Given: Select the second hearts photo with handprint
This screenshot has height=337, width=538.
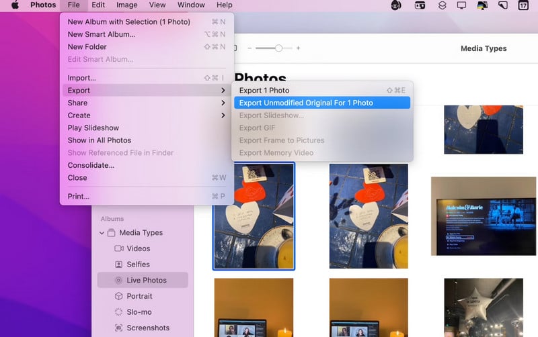Looking at the screenshot, I should point(369,216).
